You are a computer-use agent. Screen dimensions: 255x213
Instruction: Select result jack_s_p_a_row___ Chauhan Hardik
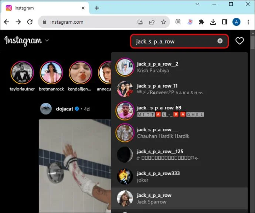click(x=179, y=133)
